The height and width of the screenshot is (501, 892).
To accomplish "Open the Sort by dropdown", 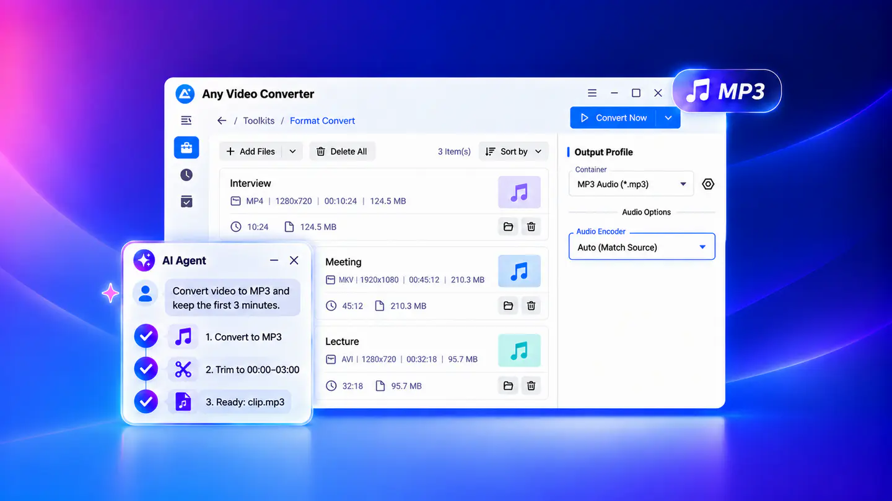I will click(514, 152).
